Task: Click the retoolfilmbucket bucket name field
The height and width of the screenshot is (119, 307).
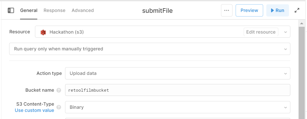Action: (178, 90)
